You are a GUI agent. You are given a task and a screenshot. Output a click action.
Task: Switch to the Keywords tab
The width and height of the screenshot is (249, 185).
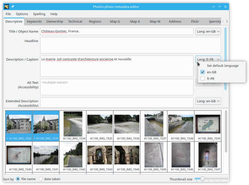click(x=34, y=21)
